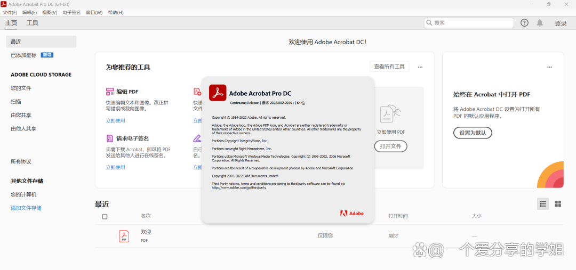Sort by the 名称 column header

146,216
